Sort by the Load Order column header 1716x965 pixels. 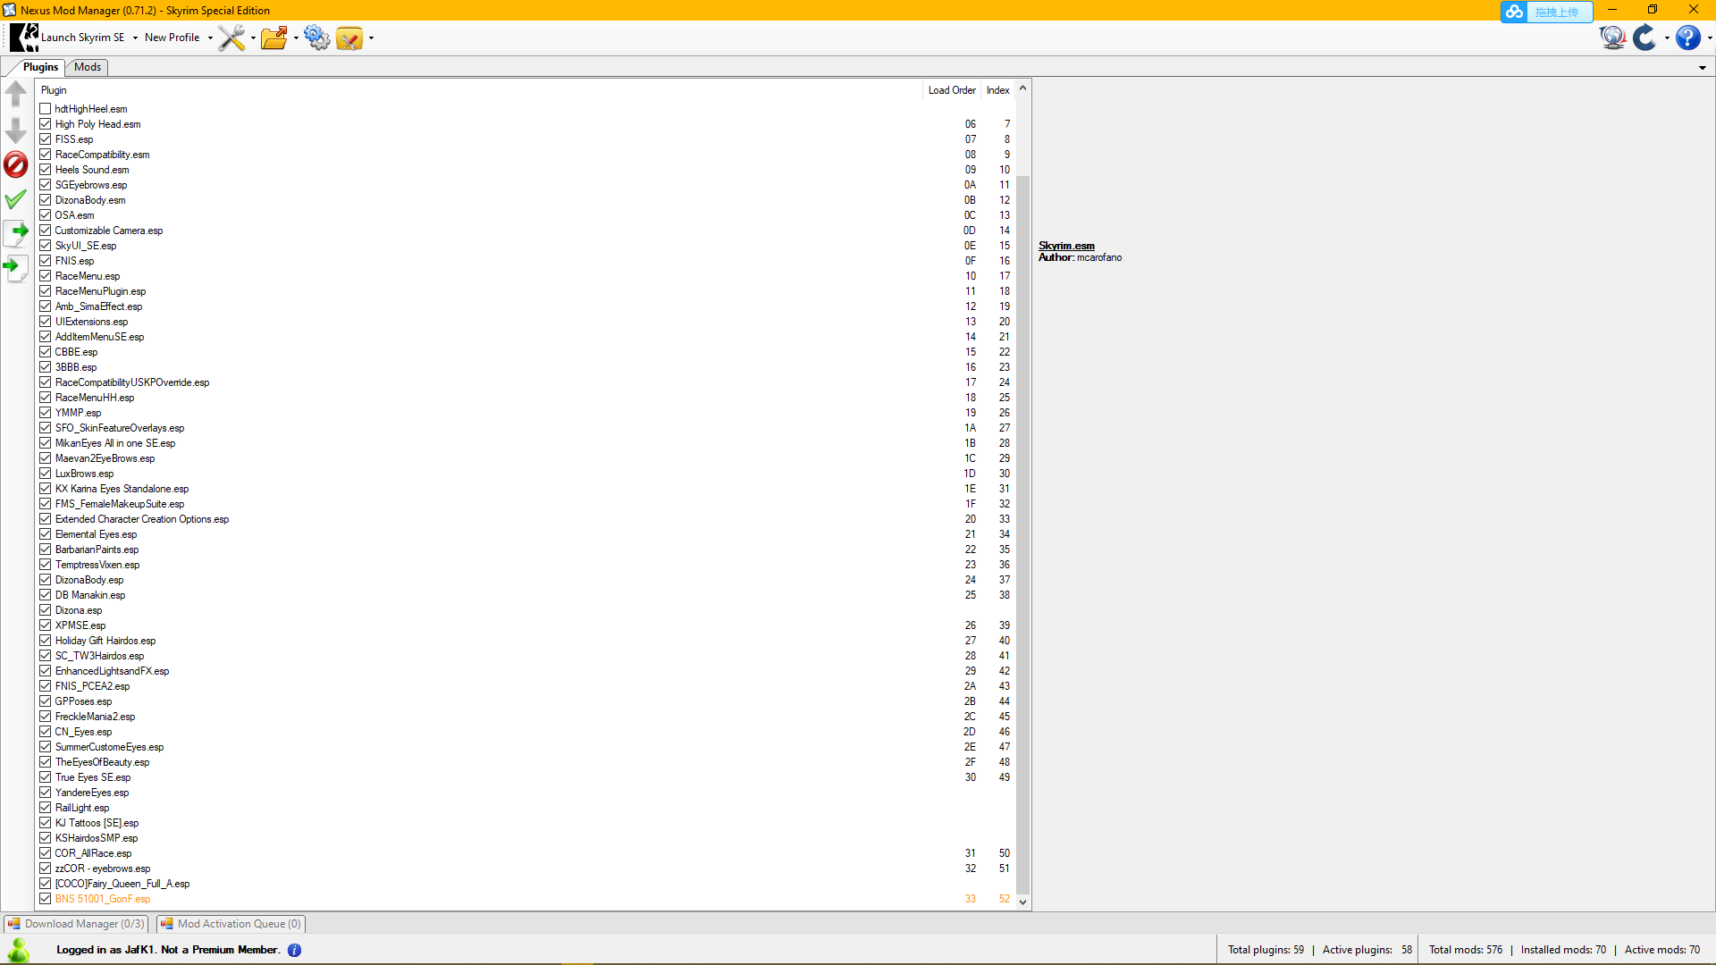coord(952,90)
